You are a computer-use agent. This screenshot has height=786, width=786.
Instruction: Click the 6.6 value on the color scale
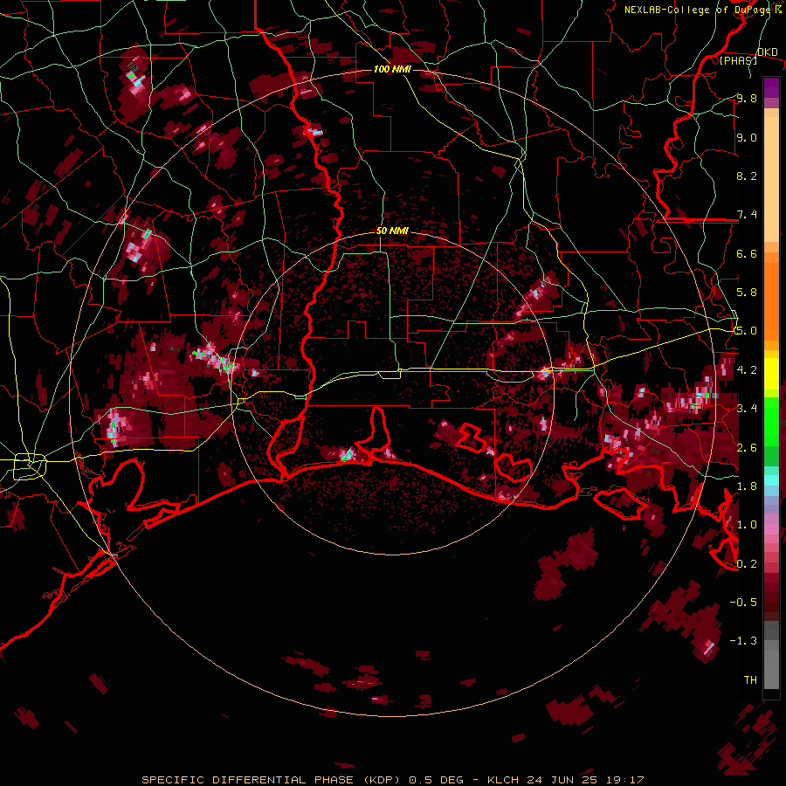747,253
